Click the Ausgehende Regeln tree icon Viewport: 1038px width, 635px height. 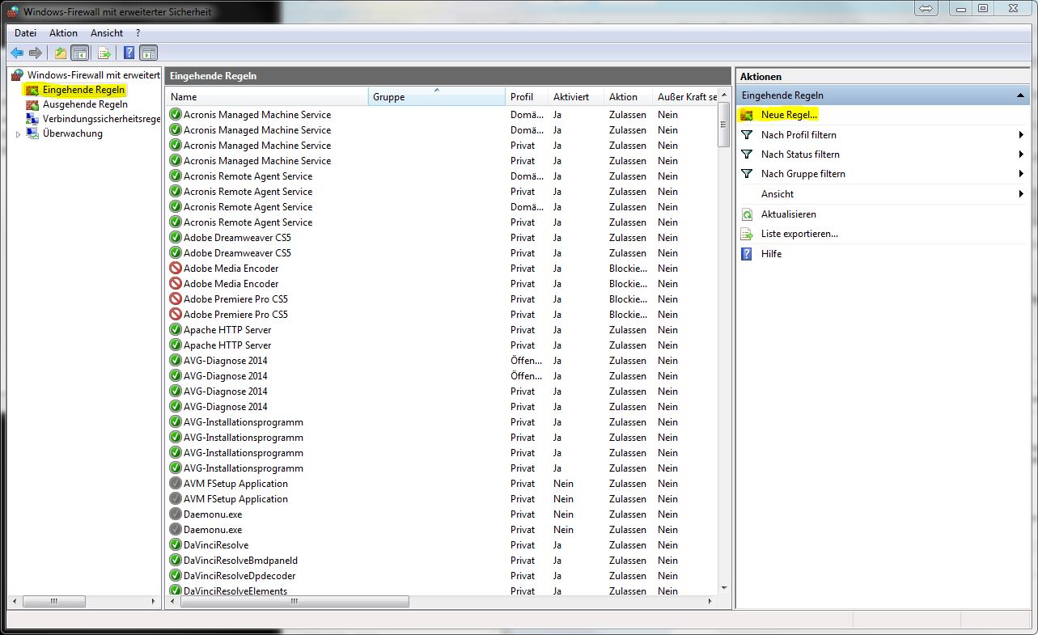click(x=32, y=104)
